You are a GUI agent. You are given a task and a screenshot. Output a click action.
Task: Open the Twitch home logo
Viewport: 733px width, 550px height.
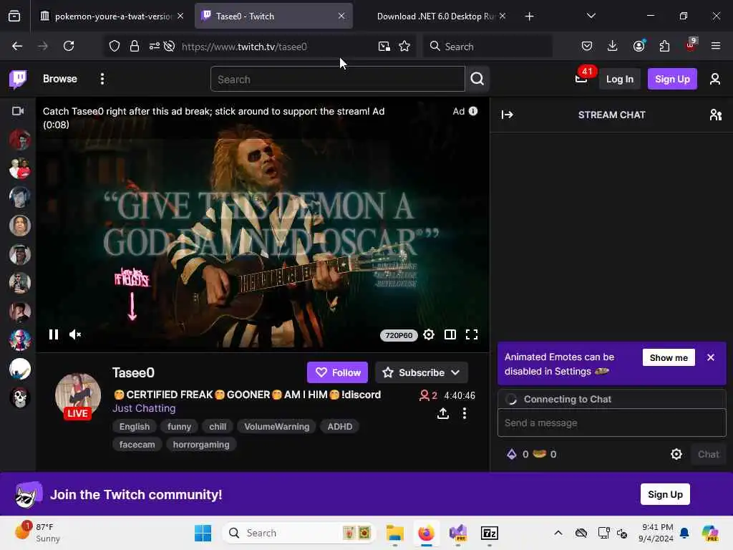click(x=18, y=79)
